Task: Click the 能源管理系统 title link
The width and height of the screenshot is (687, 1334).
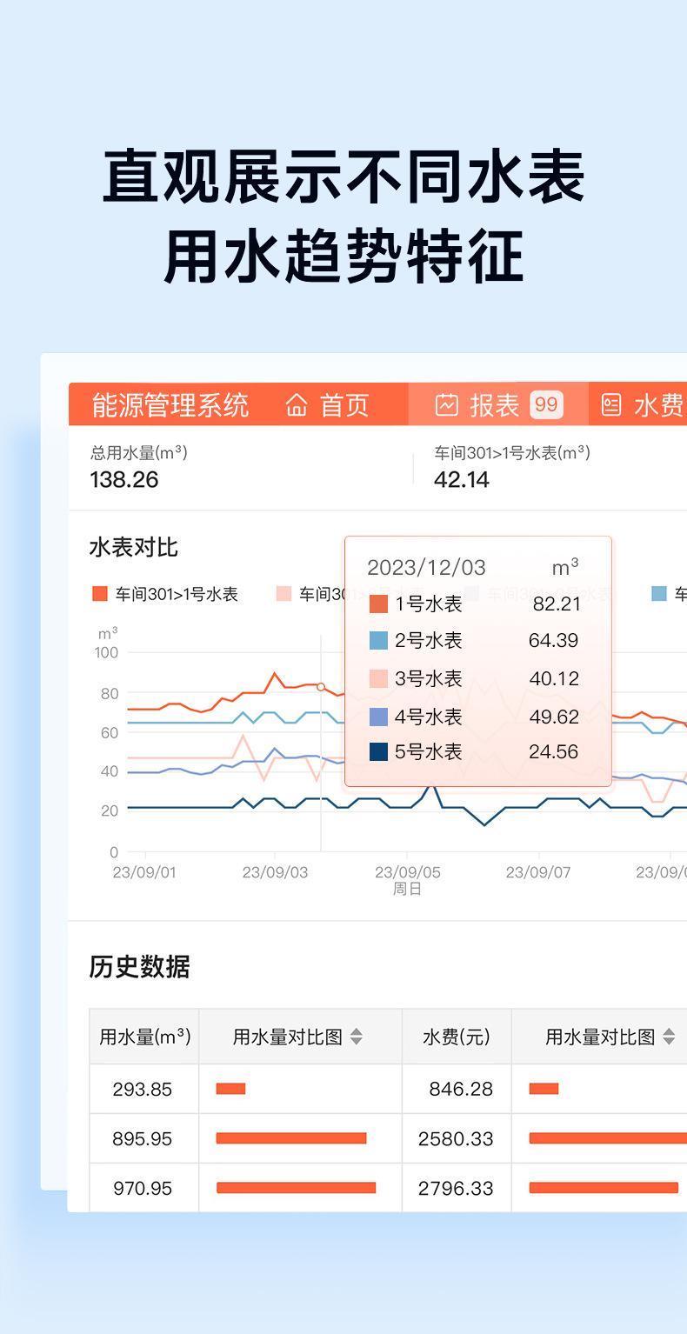Action: (170, 405)
